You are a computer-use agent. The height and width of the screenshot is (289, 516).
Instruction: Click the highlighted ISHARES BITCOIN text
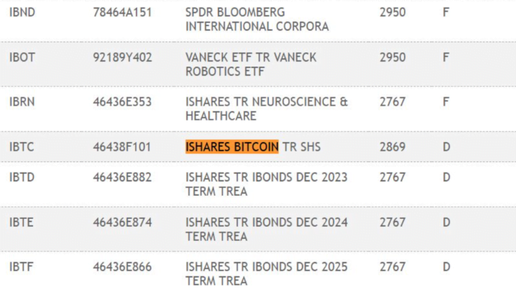(x=232, y=147)
